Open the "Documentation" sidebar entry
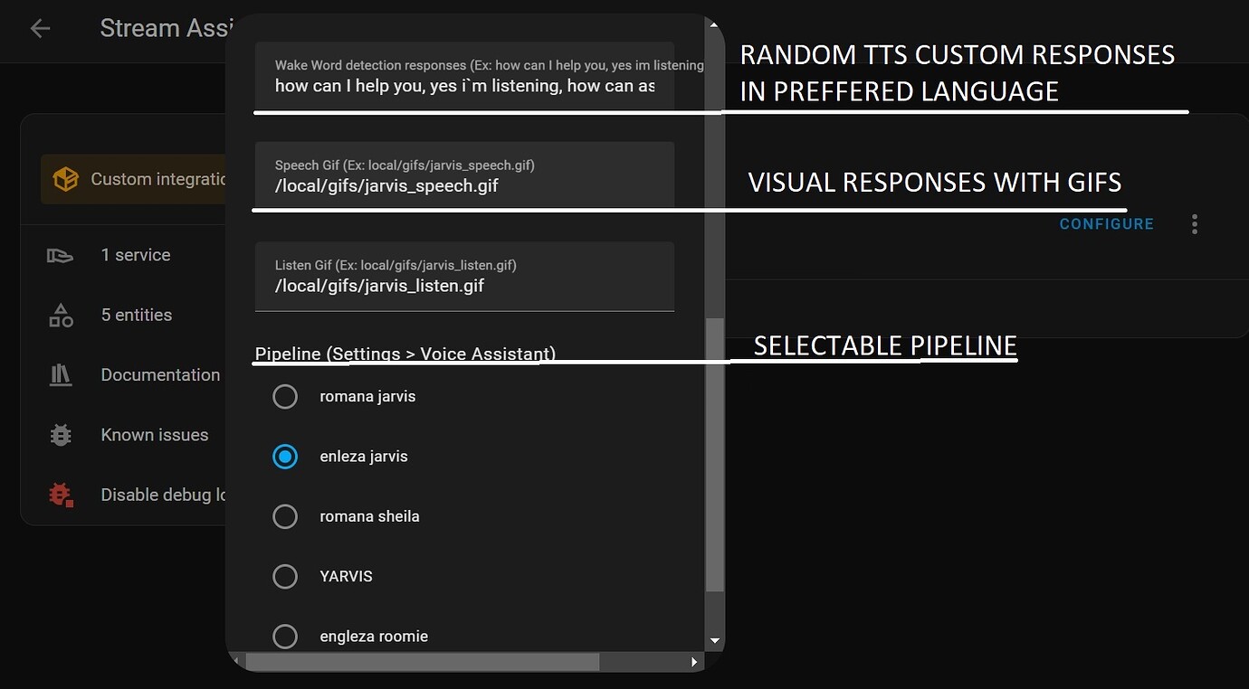Viewport: 1249px width, 689px height. pos(160,374)
